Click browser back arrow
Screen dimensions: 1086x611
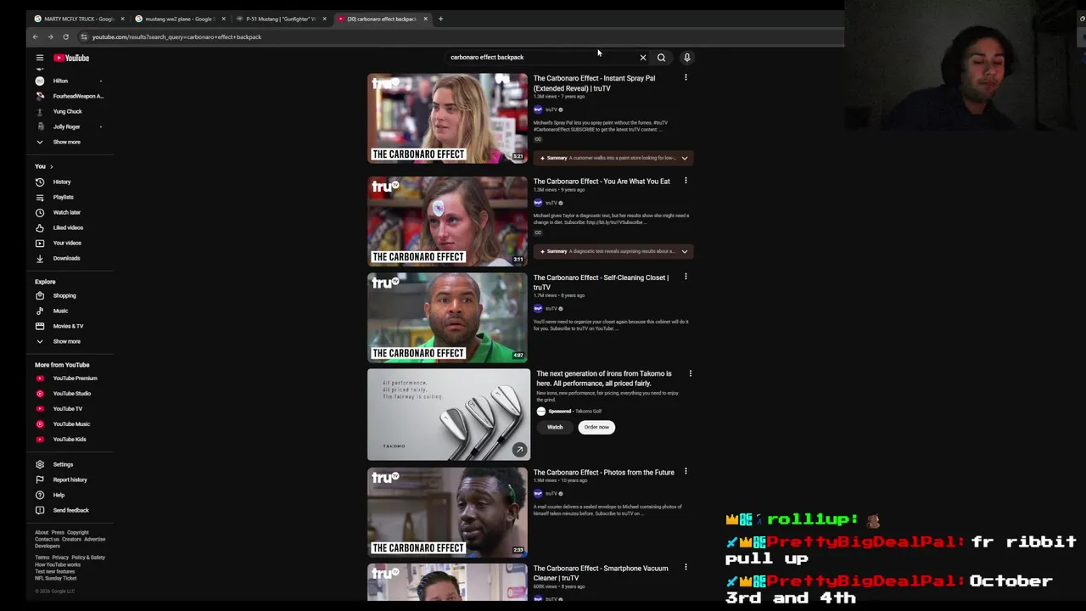(35, 36)
